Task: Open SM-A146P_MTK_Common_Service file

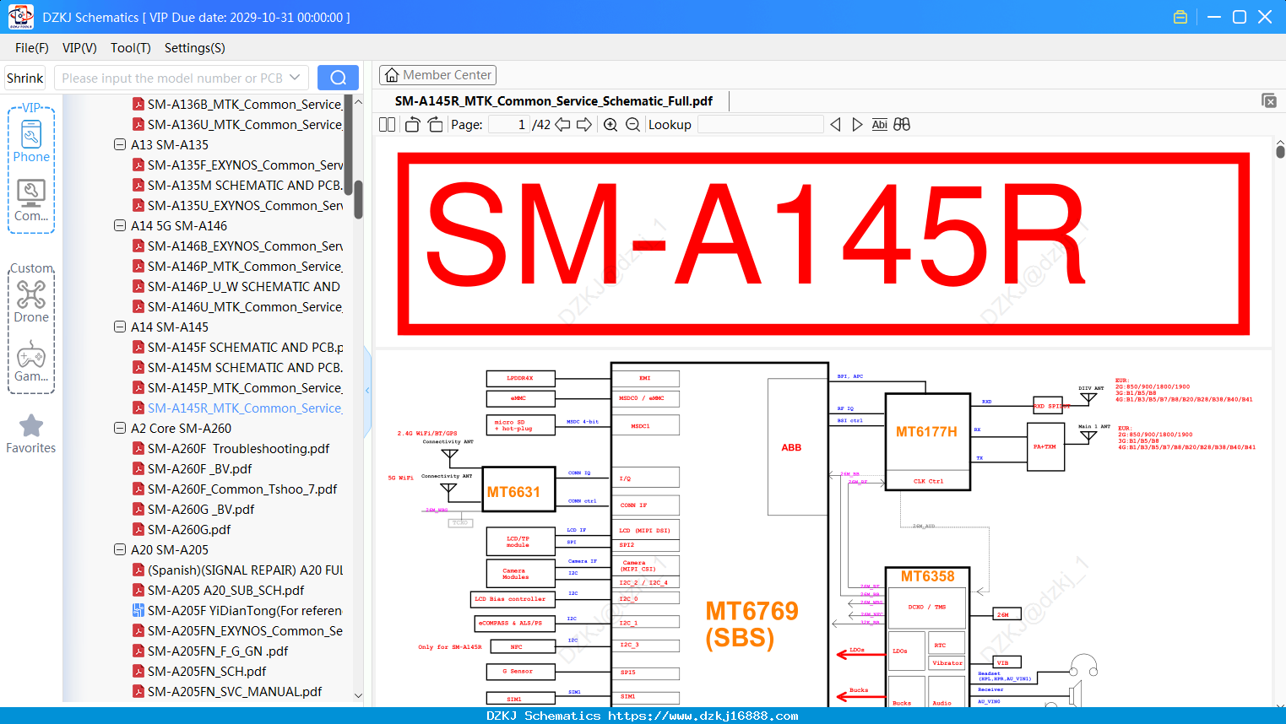Action: 238,266
